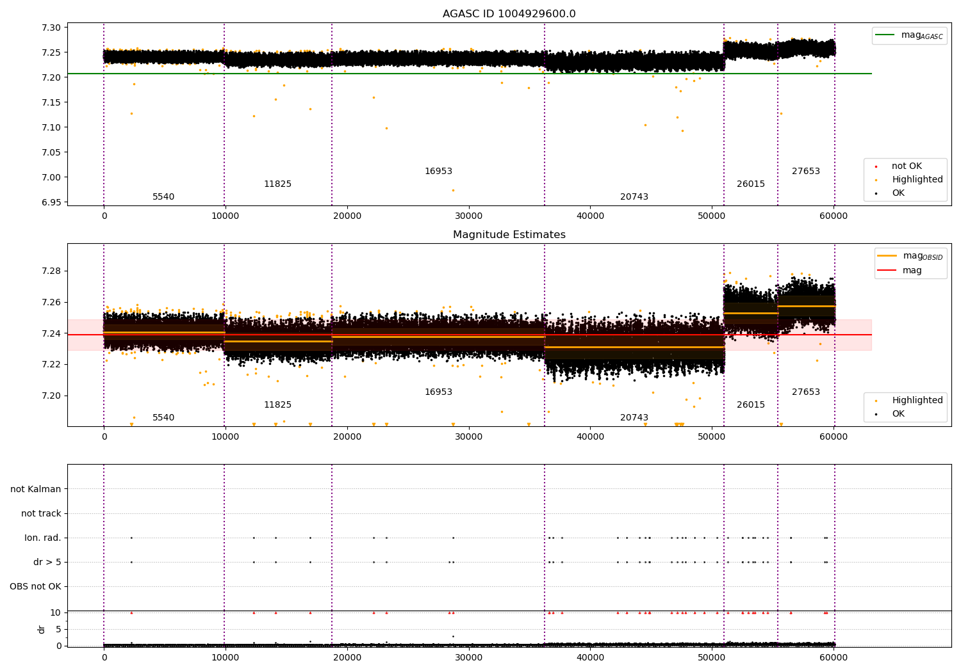This screenshot has width=961, height=672.
Task: Click the 'OK' legend entry in the top plot
Action: coord(898,193)
